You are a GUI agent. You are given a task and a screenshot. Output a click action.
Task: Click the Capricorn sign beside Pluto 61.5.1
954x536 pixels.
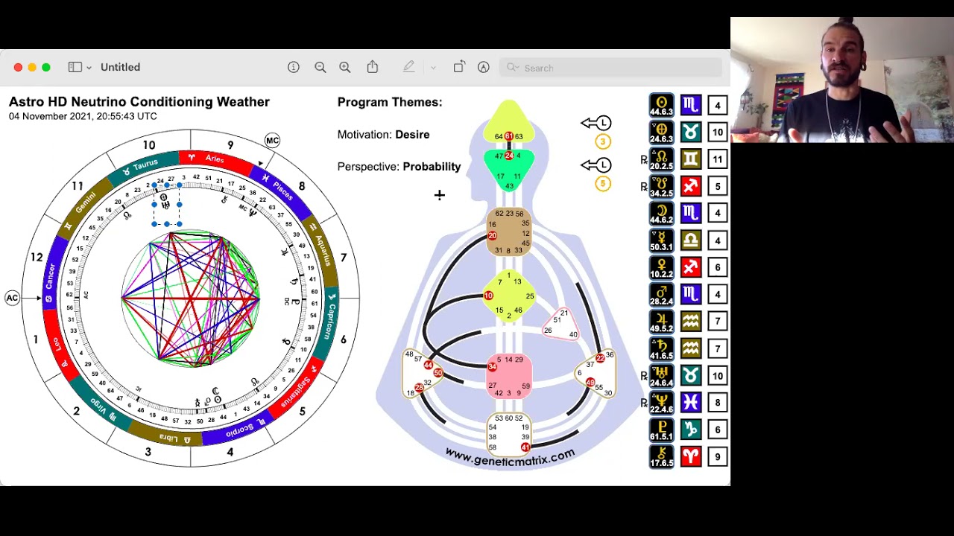point(691,430)
